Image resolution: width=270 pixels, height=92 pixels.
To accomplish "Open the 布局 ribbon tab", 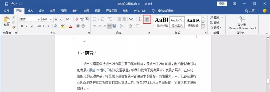I will coord(52,11).
